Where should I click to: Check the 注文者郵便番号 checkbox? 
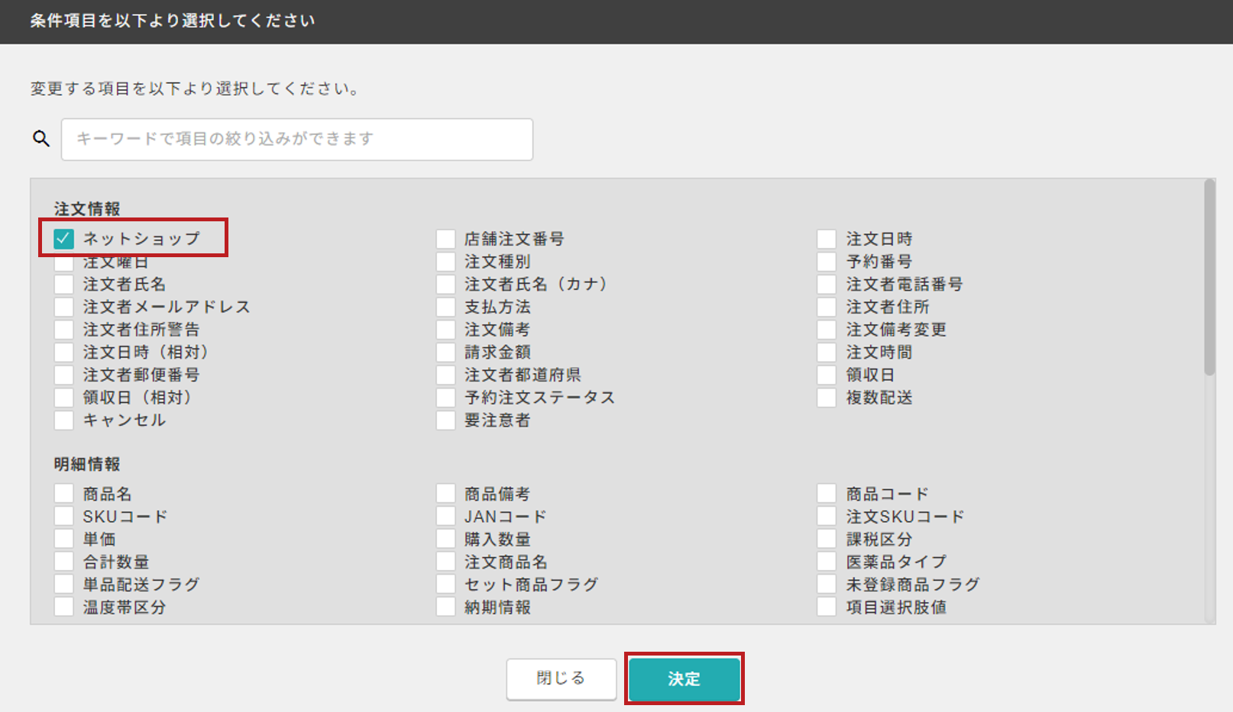64,375
